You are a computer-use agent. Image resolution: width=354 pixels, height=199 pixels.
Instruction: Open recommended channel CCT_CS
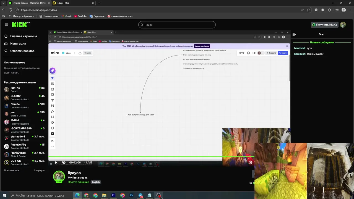pyautogui.click(x=24, y=163)
